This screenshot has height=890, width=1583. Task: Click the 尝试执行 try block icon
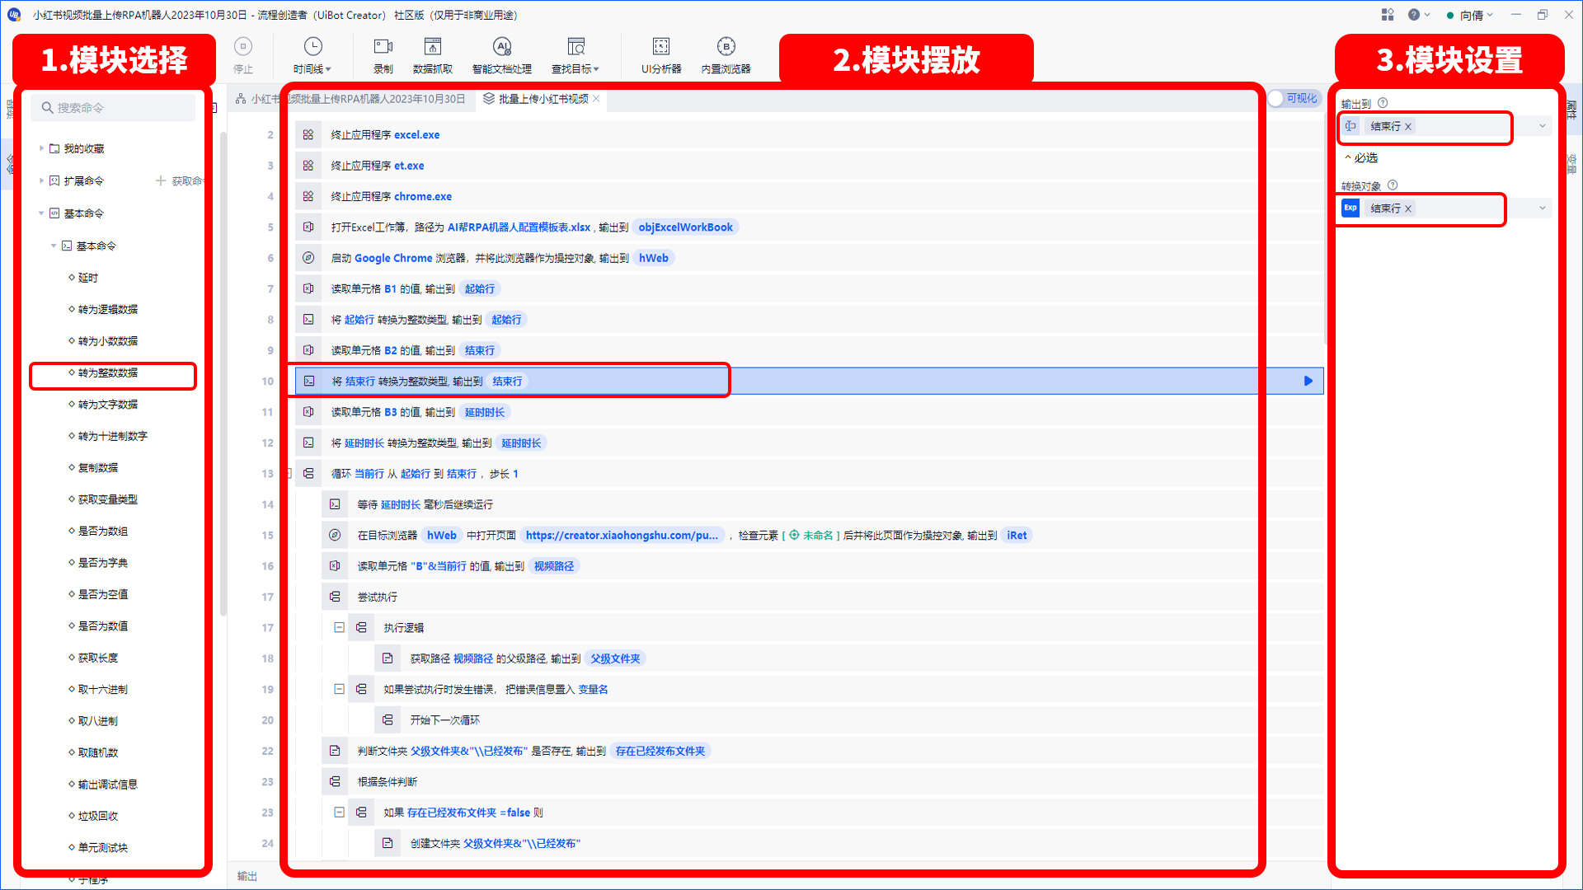(335, 597)
